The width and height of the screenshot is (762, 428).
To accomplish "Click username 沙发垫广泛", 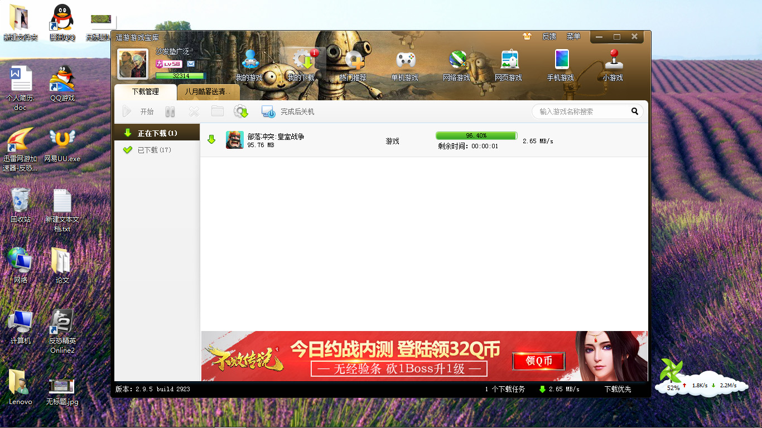I will [x=172, y=51].
